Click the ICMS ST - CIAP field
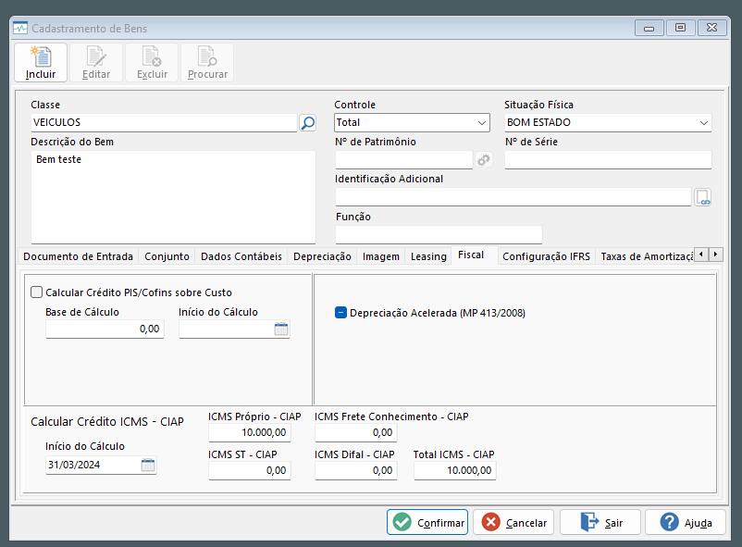Screen dimensions: 742x547 [x=250, y=471]
